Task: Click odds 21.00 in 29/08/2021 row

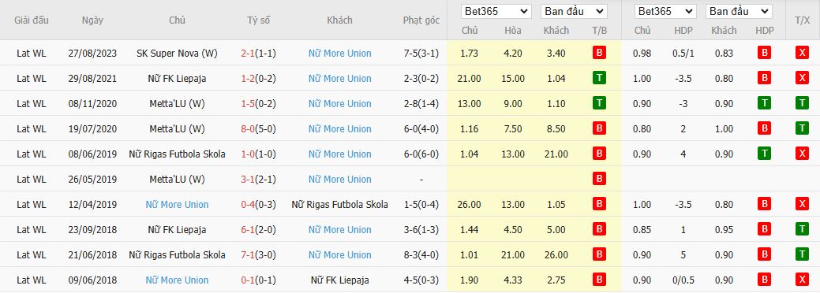Action: point(469,78)
